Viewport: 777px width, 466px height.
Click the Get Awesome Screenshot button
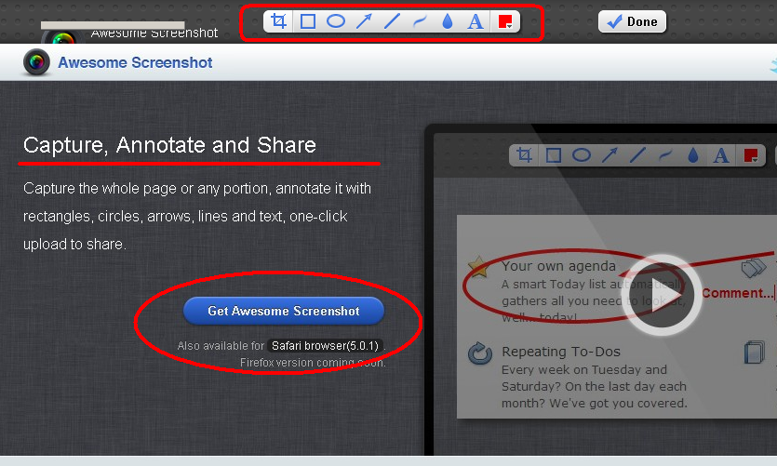(x=284, y=311)
